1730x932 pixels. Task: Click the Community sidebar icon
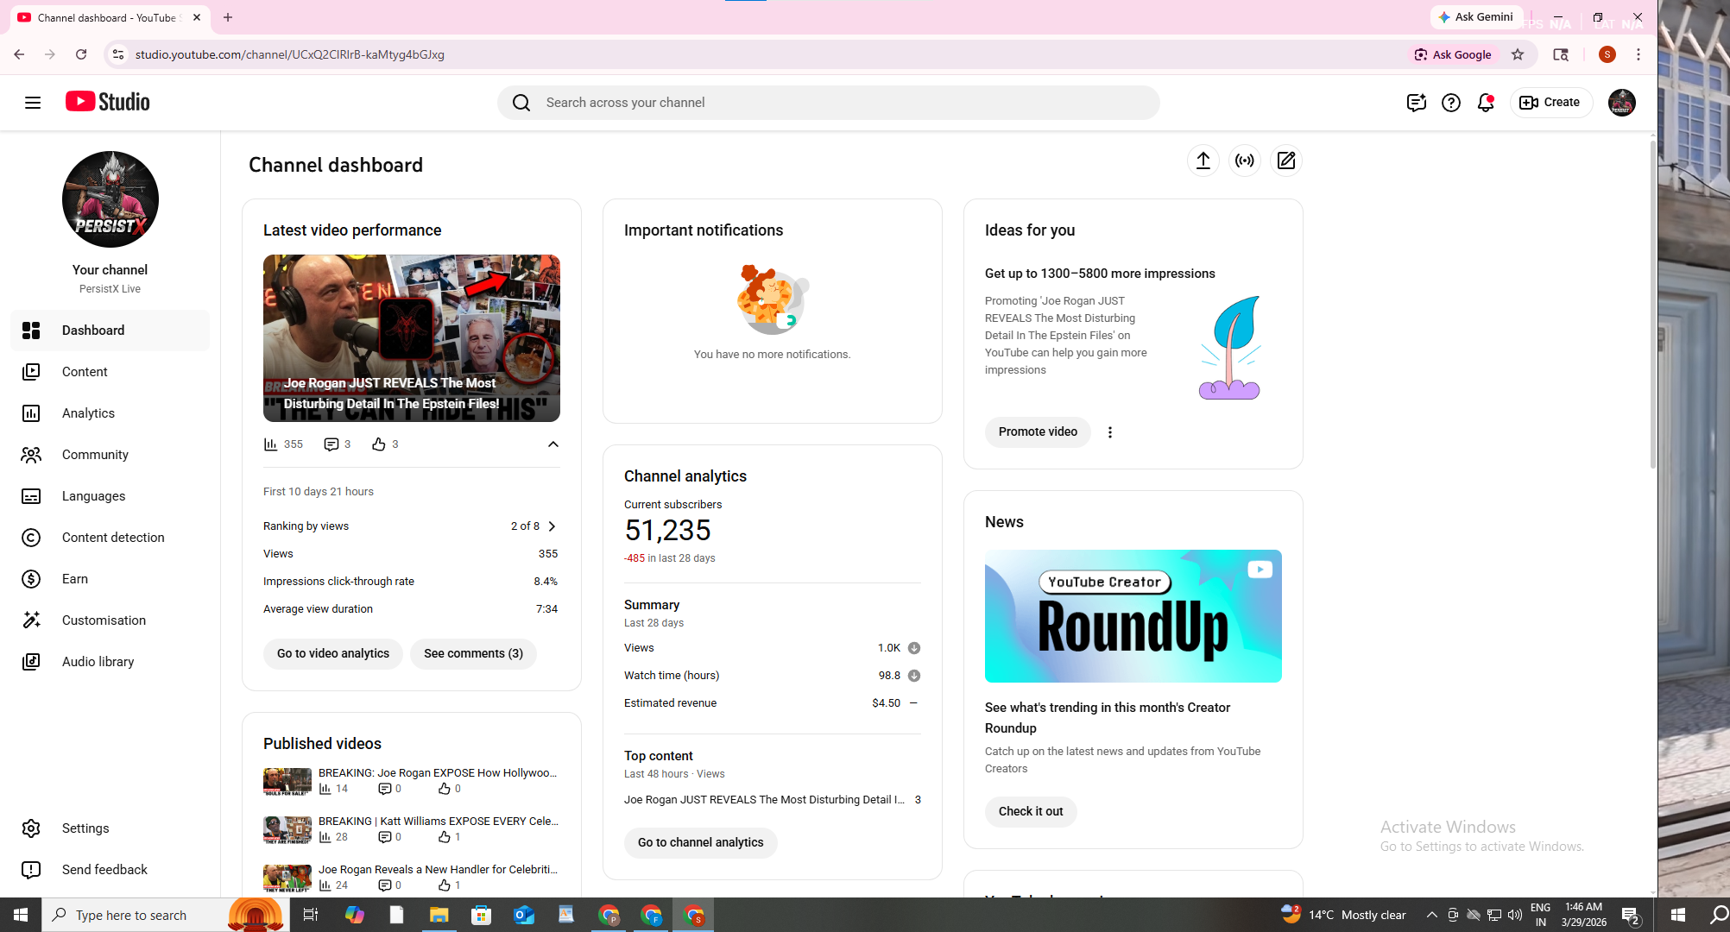31,455
